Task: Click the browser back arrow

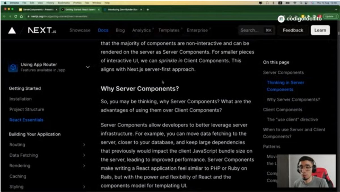Action: coord(4,16)
